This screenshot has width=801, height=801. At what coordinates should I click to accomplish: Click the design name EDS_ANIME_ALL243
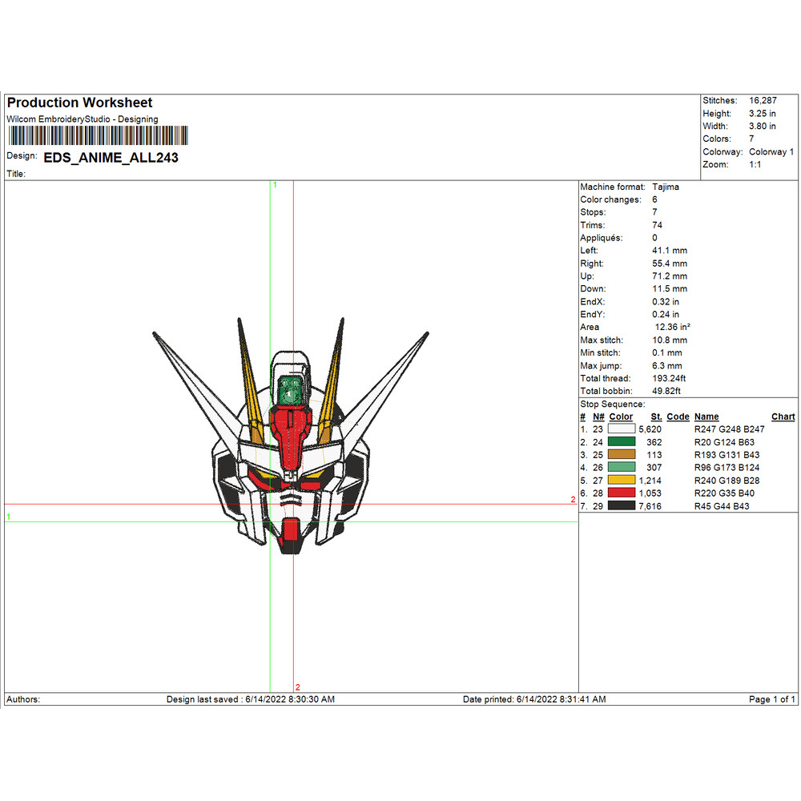point(111,158)
